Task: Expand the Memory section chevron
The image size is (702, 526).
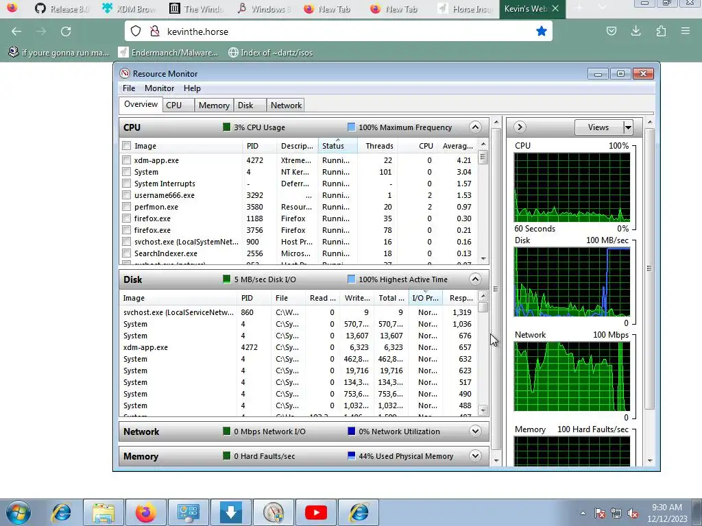Action: tap(475, 455)
